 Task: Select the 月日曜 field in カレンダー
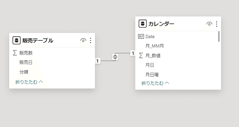coord(177,74)
